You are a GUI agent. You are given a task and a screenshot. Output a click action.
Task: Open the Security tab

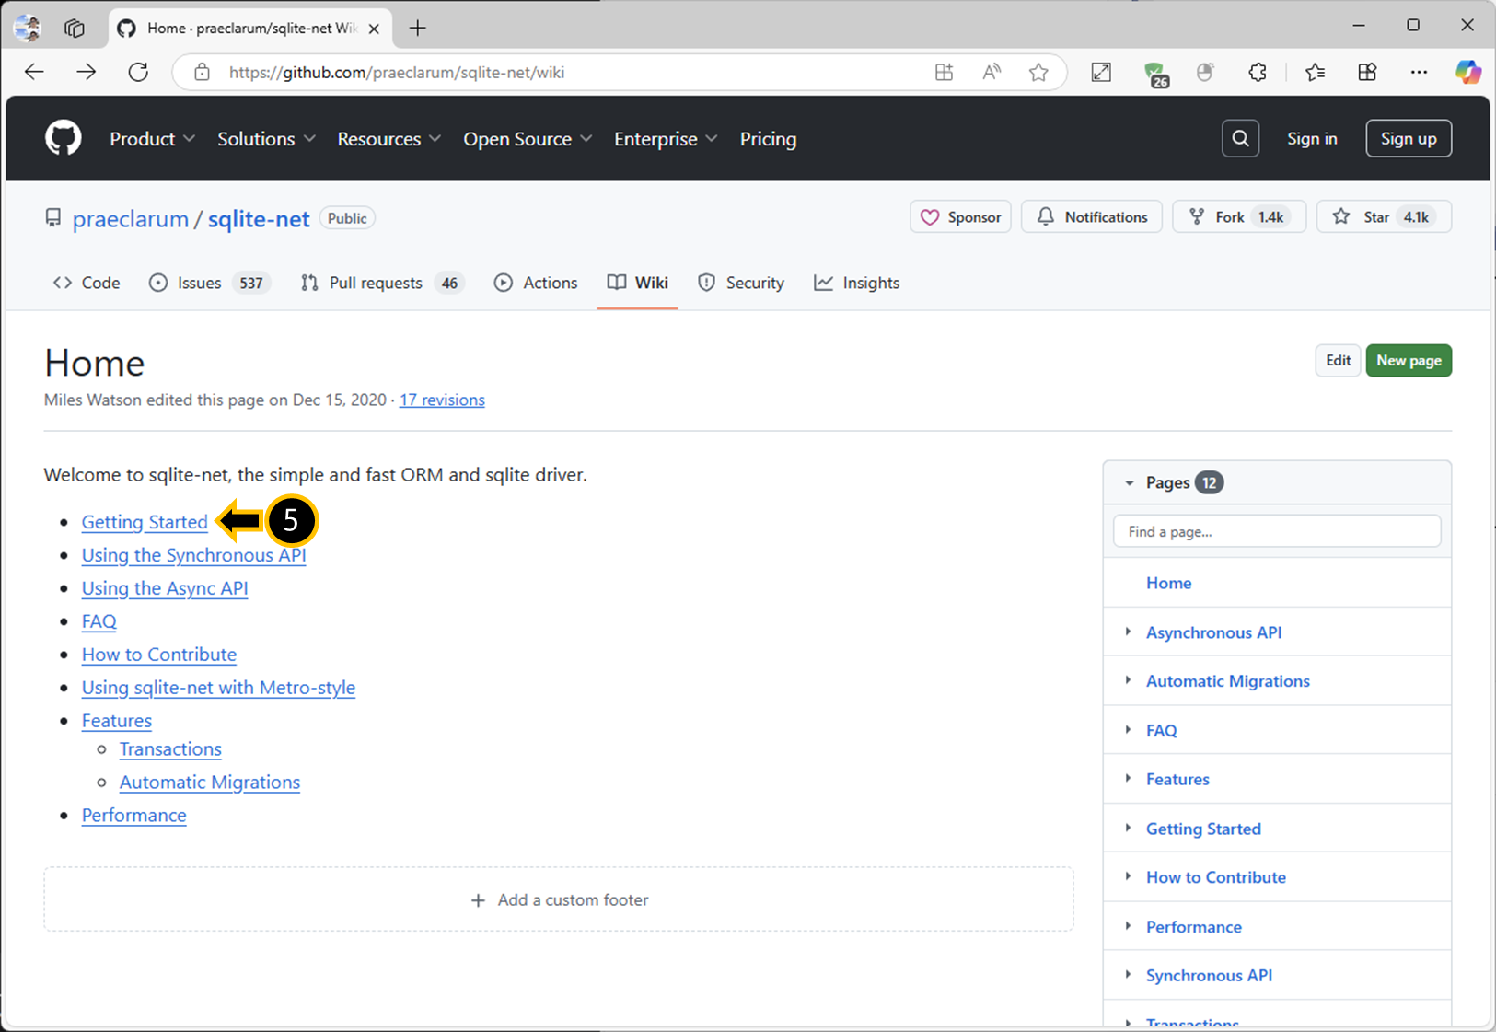(x=741, y=283)
